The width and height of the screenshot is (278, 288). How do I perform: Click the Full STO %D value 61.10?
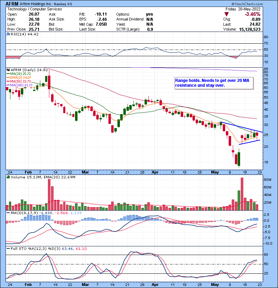tap(81, 249)
